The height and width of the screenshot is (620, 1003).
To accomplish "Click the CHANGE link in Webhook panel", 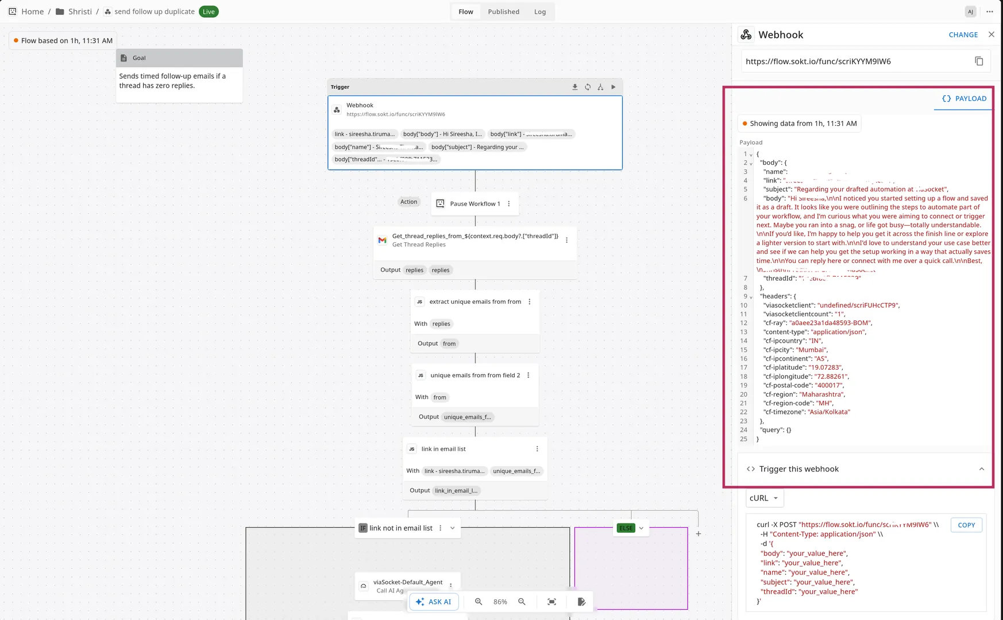I will pyautogui.click(x=963, y=34).
